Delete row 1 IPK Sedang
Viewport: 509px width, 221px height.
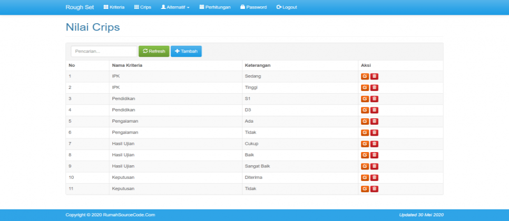pyautogui.click(x=374, y=76)
